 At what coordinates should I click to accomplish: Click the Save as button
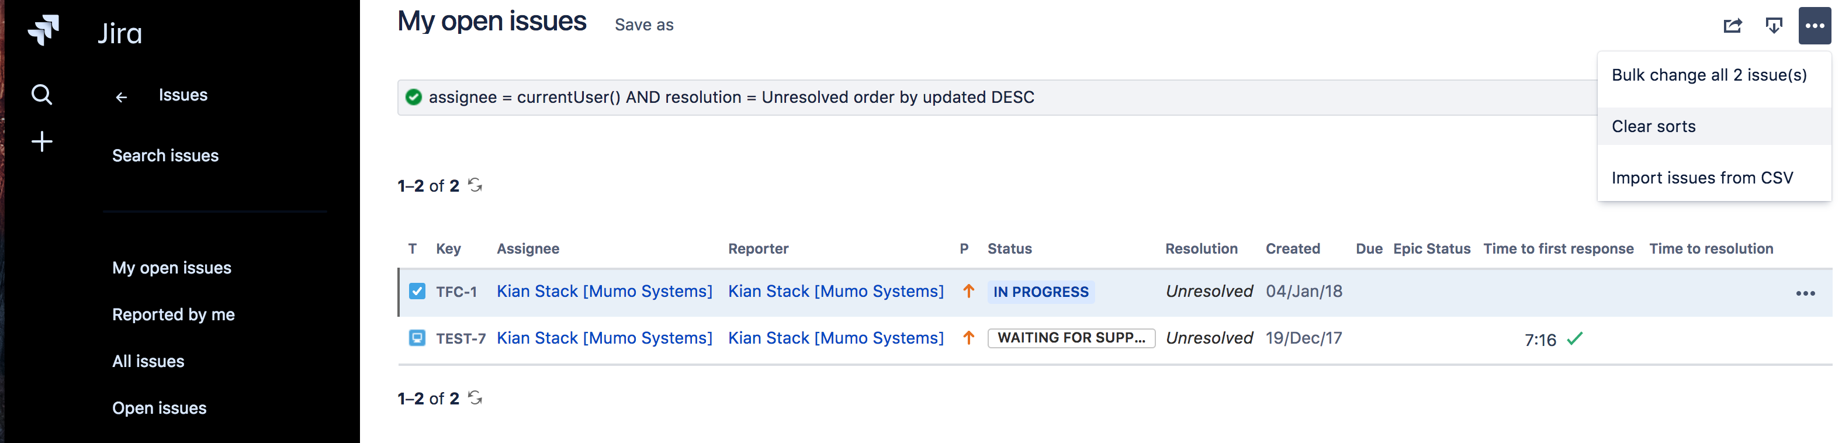coord(643,25)
